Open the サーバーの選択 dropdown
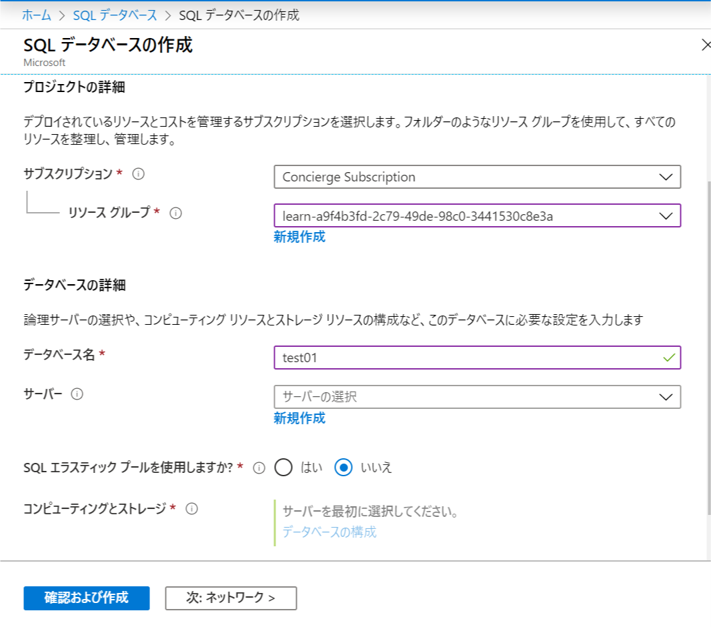The image size is (711, 627). [477, 397]
